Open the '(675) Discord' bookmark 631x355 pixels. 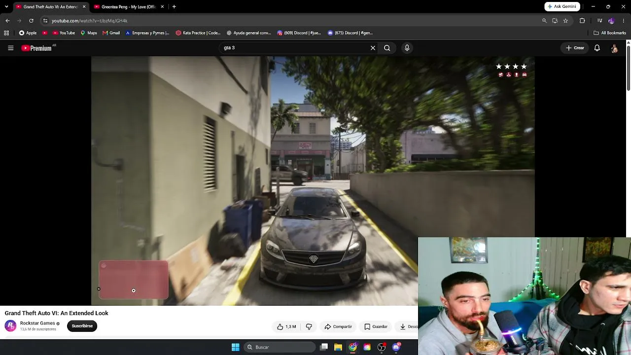[x=350, y=33]
